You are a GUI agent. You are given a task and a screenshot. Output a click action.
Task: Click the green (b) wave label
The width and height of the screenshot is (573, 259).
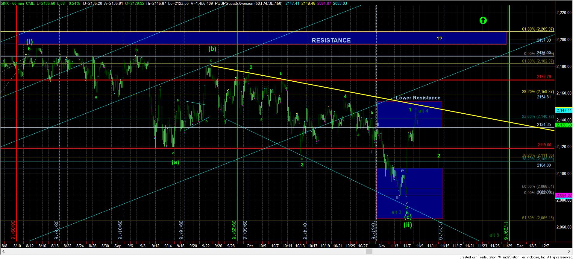point(212,49)
